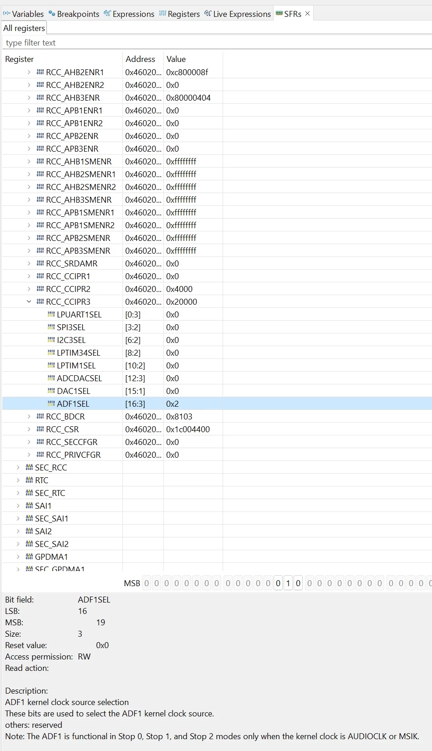Collapse the RCC_CCIPR3 register
Image resolution: width=432 pixels, height=751 pixels.
tap(29, 301)
